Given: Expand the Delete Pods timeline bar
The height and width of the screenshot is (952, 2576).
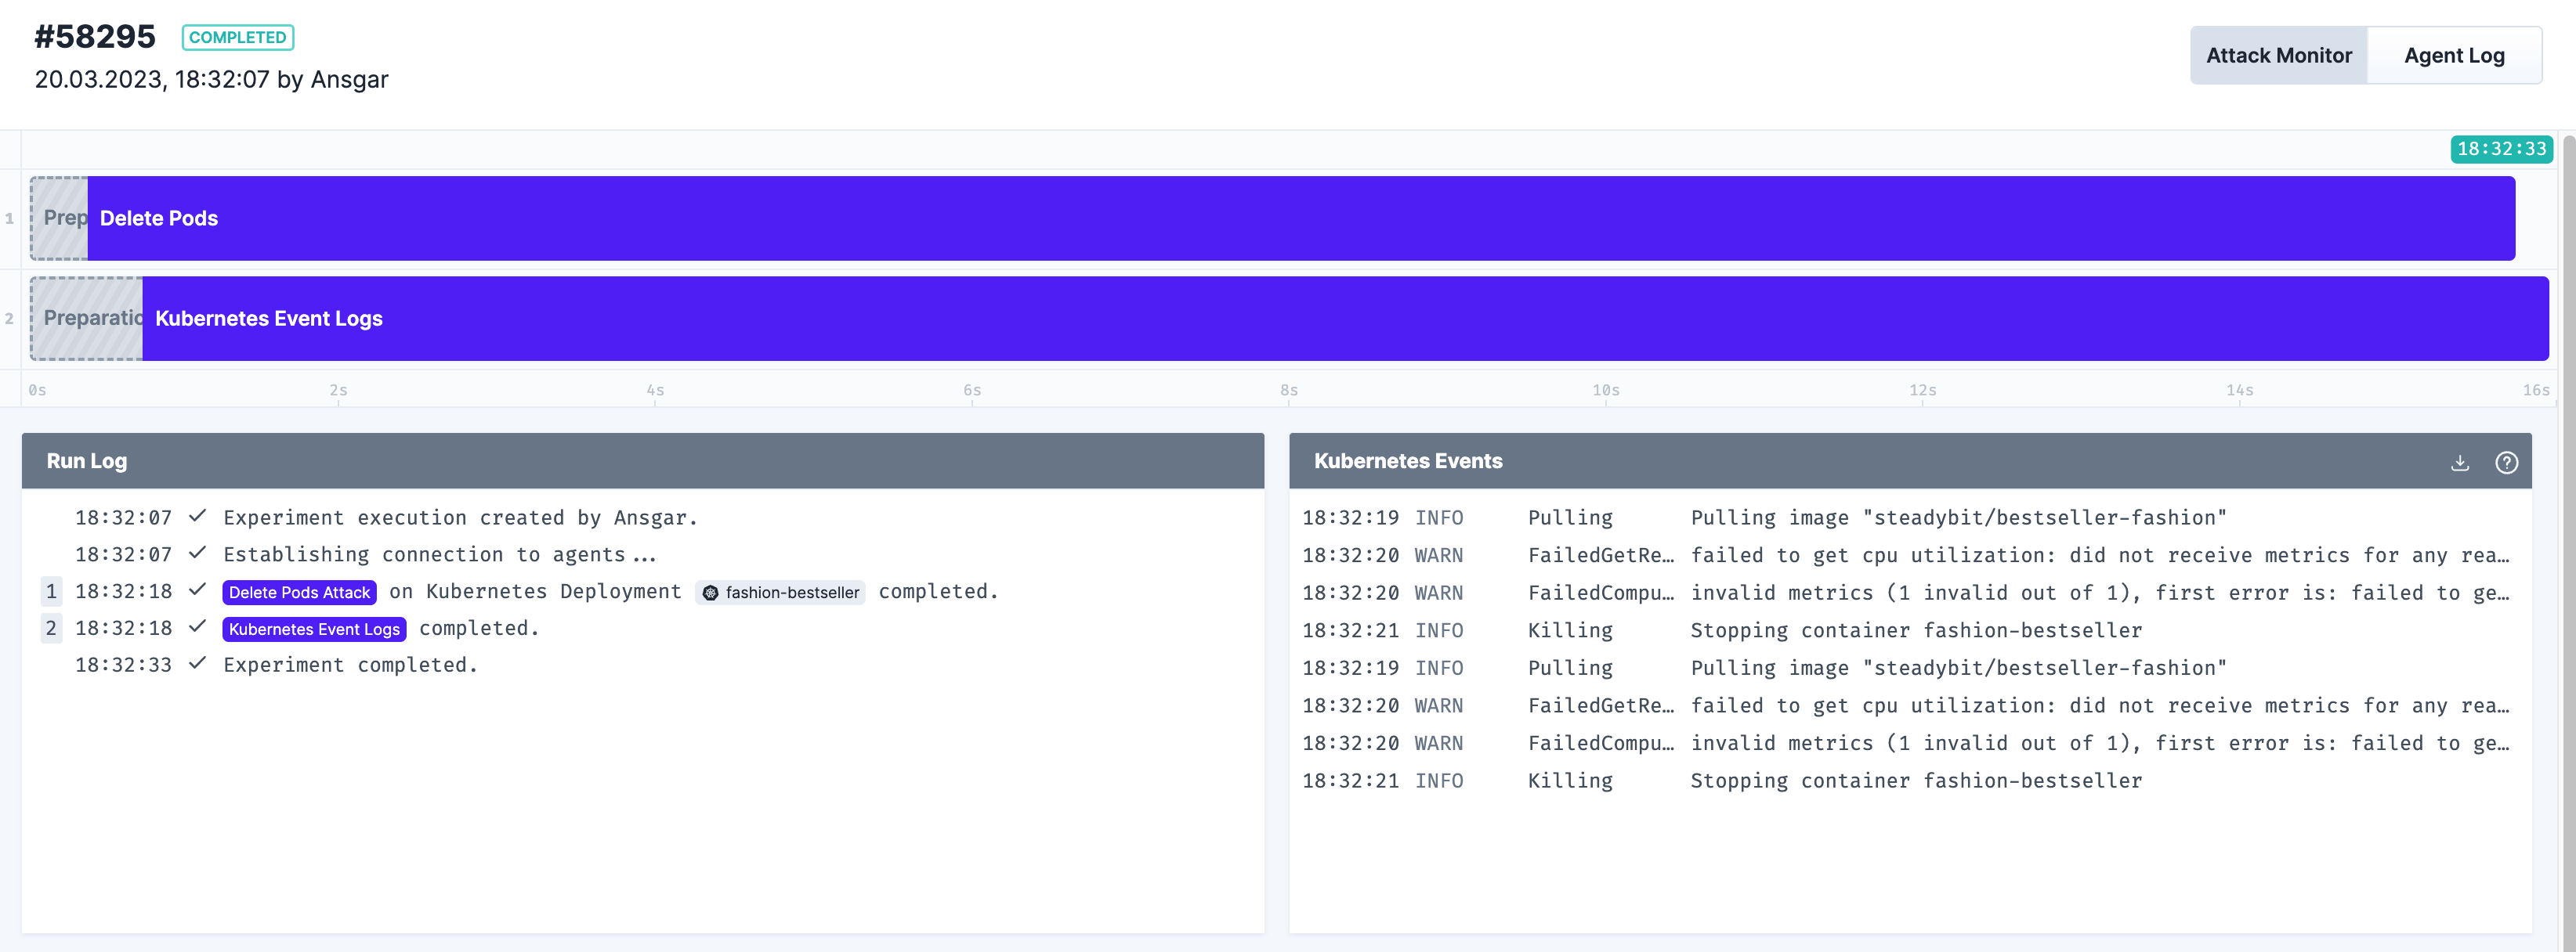Looking at the screenshot, I should (1303, 217).
